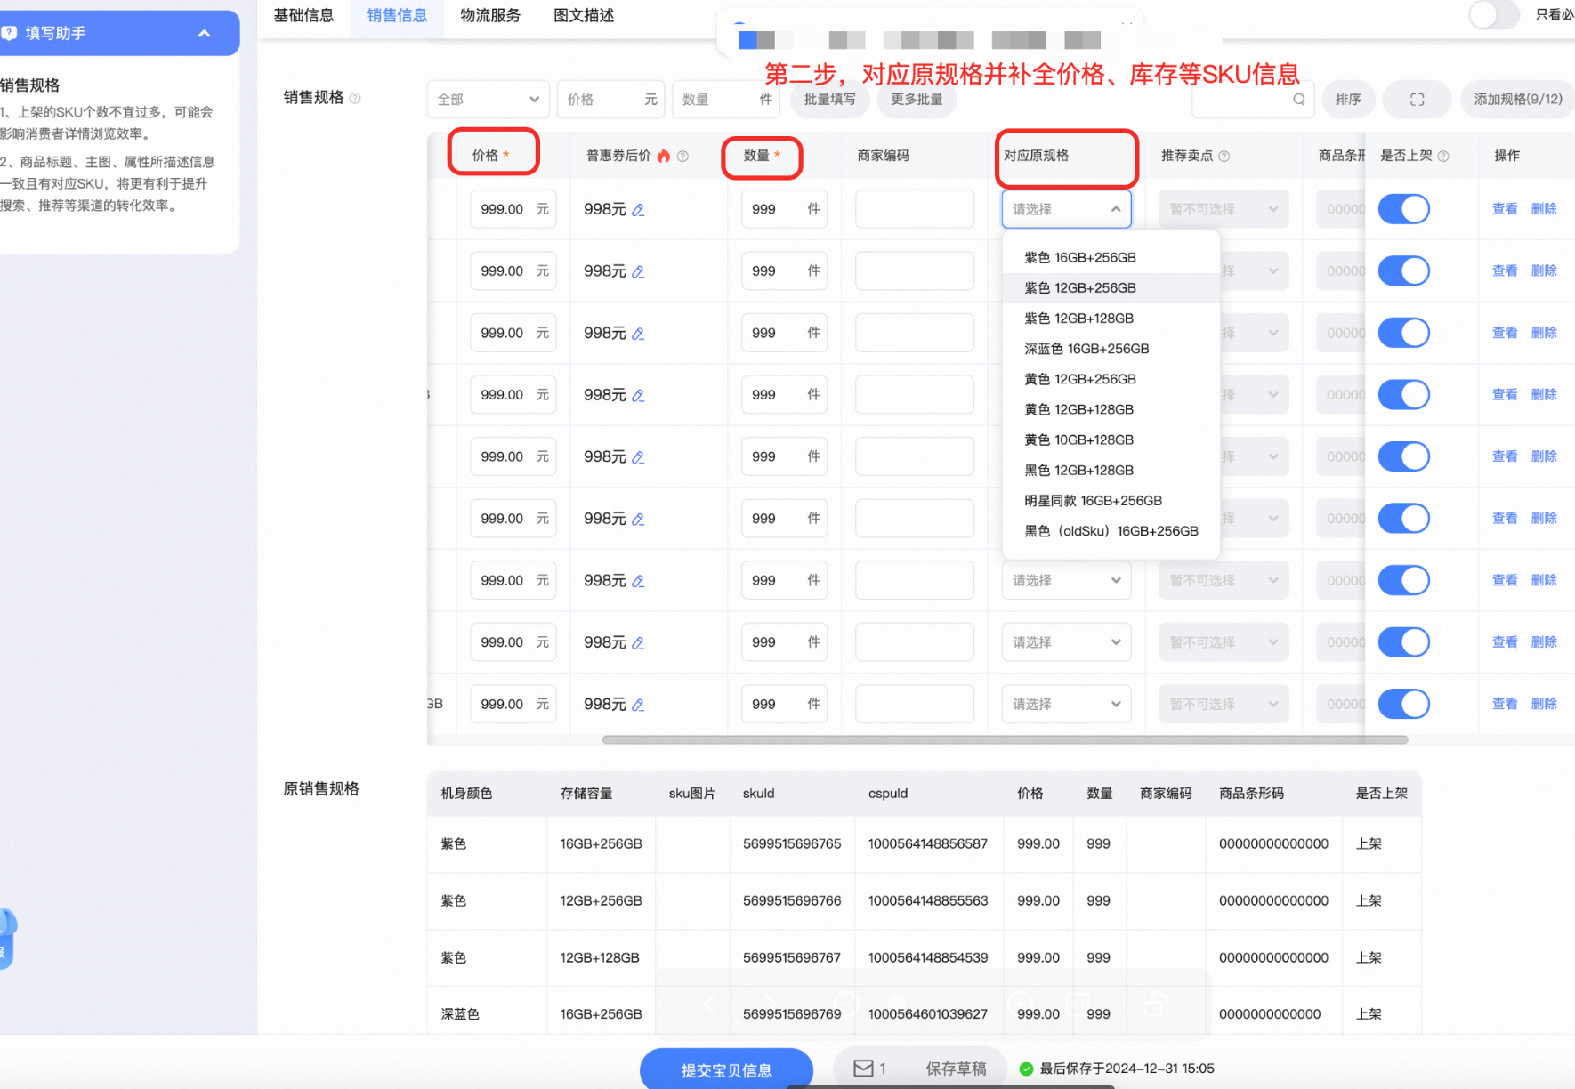The image size is (1575, 1089).
Task: Pick 黄色 12GB+256GB option
Action: coord(1111,379)
